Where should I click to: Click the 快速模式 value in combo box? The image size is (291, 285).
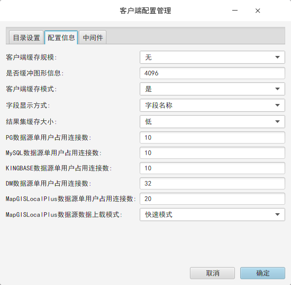click(x=159, y=215)
